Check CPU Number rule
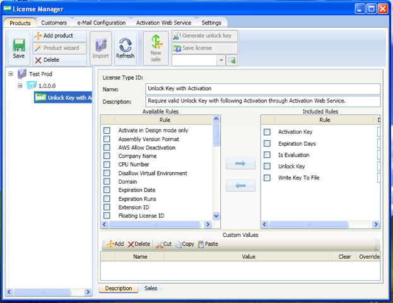 coord(107,165)
